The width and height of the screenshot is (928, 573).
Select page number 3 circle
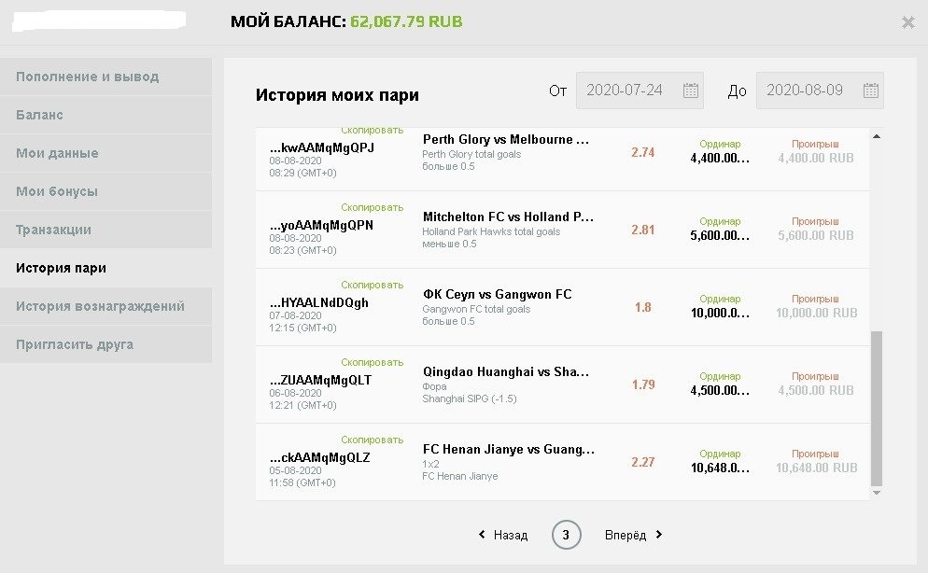[x=566, y=535]
